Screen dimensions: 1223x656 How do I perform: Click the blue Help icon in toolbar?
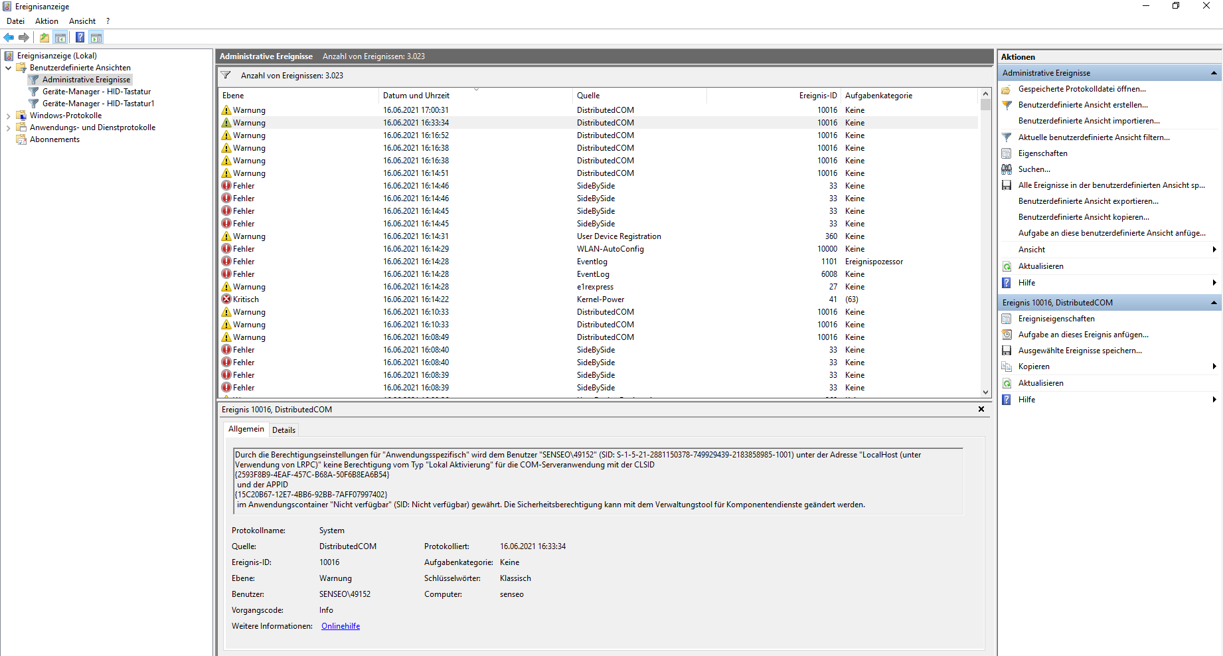[80, 38]
